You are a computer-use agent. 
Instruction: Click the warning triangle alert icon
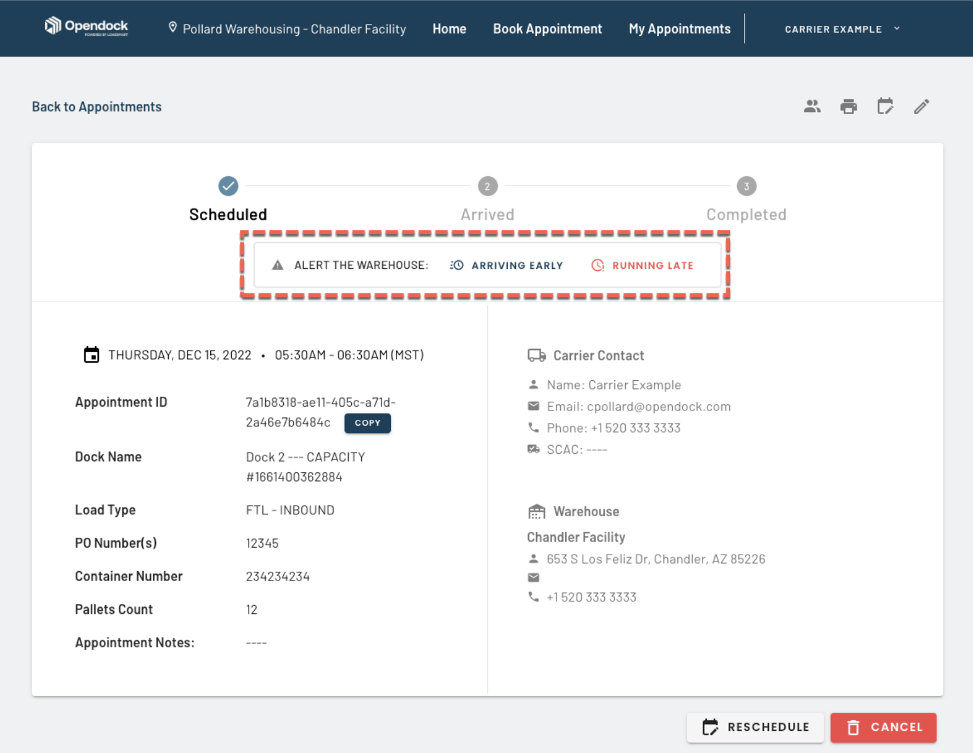click(x=278, y=265)
